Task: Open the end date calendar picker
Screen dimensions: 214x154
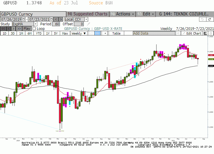Action: tap(51, 19)
